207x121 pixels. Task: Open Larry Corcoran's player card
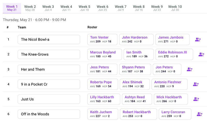175,114
